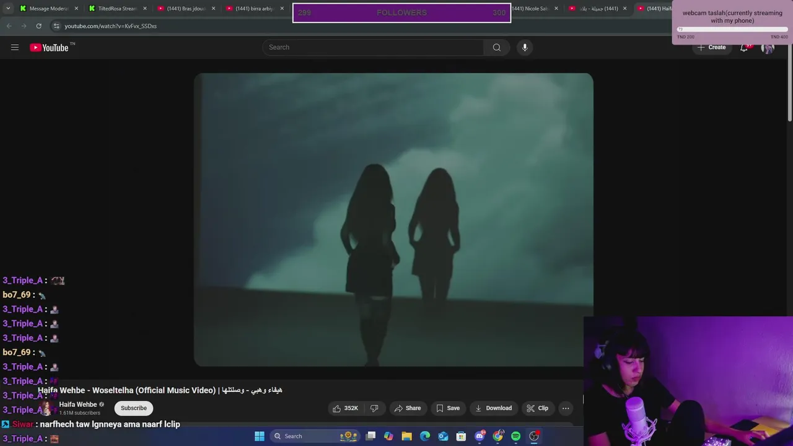This screenshot has height=446, width=793.
Task: Launch Copilot from the taskbar
Action: click(388, 436)
